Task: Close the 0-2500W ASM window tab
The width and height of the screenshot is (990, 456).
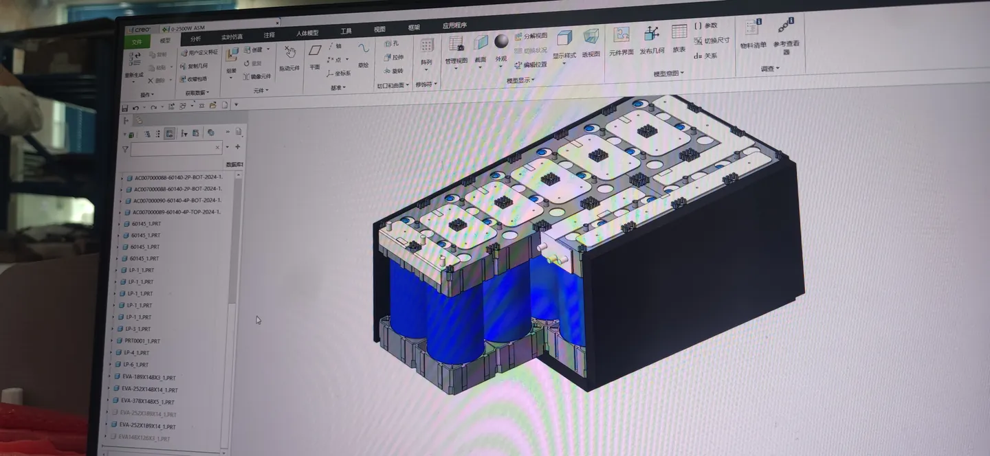Action: coord(278,23)
